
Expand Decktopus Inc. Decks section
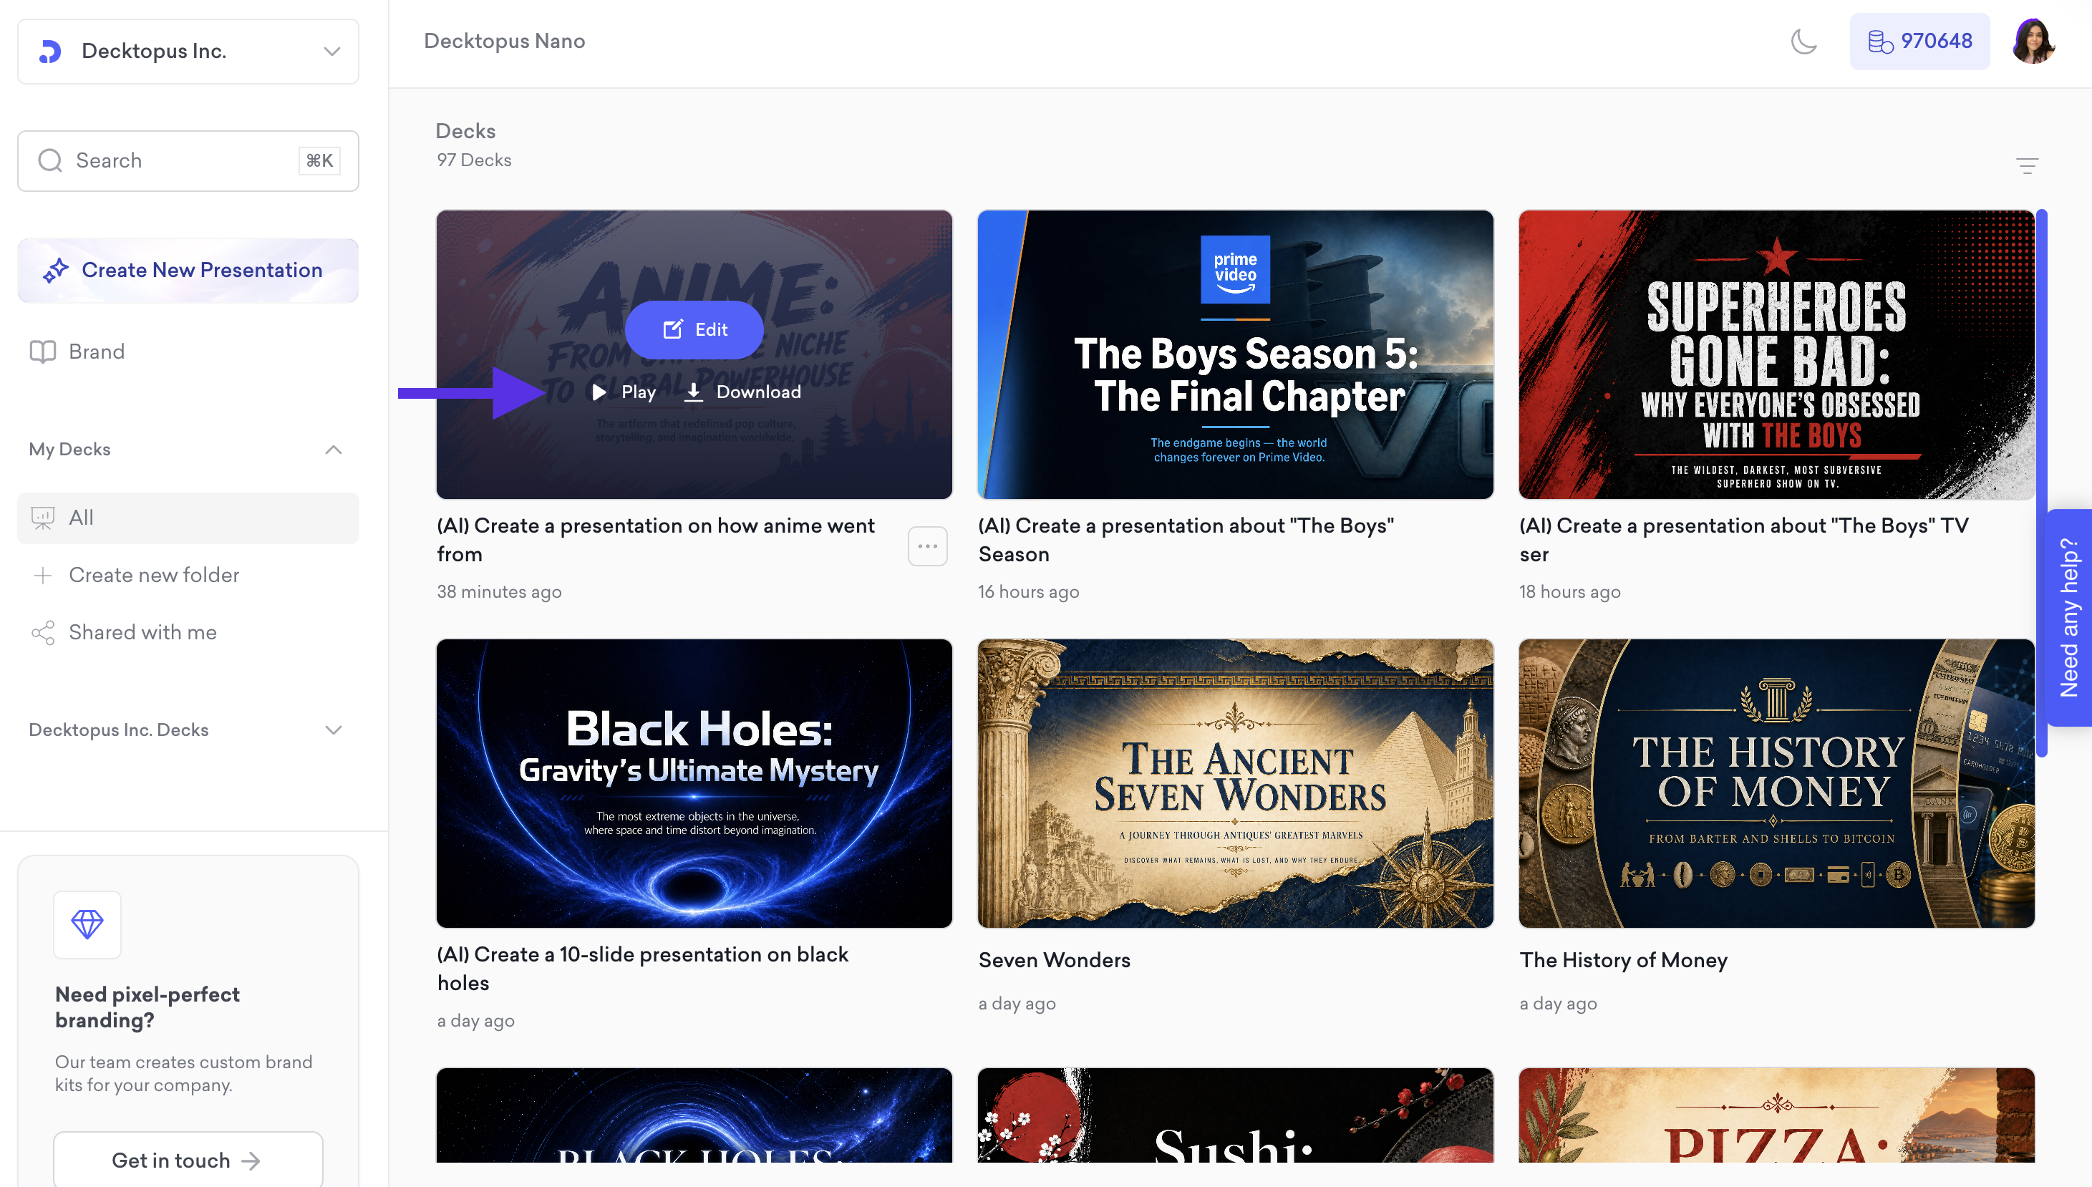point(333,730)
